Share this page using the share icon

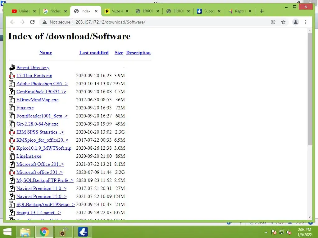pos(273,22)
